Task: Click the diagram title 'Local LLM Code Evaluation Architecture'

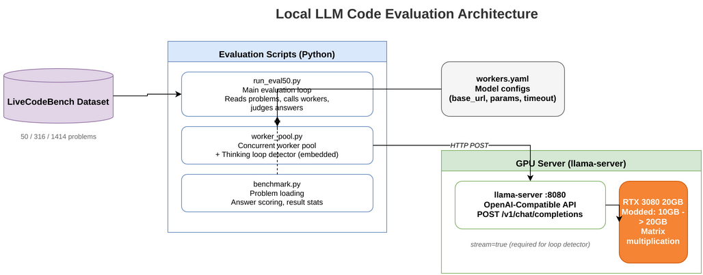Action: coord(407,14)
